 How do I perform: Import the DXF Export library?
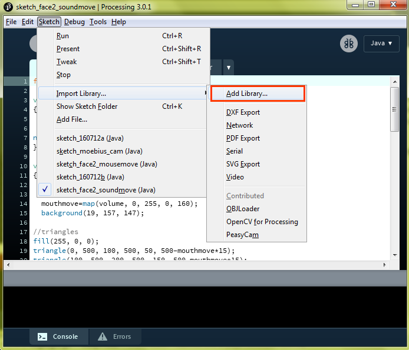tap(257, 112)
